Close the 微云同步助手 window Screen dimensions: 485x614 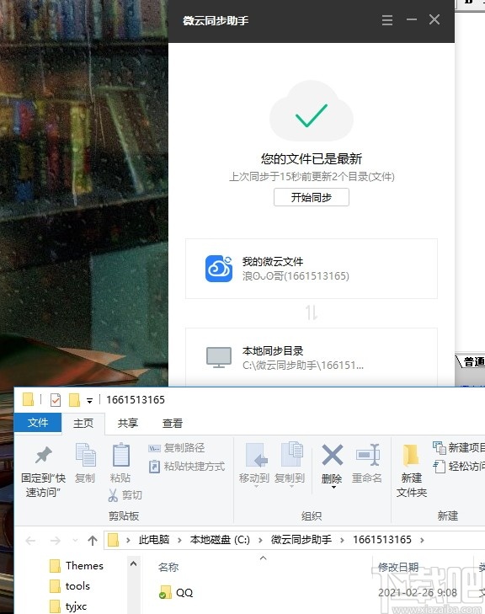[434, 19]
